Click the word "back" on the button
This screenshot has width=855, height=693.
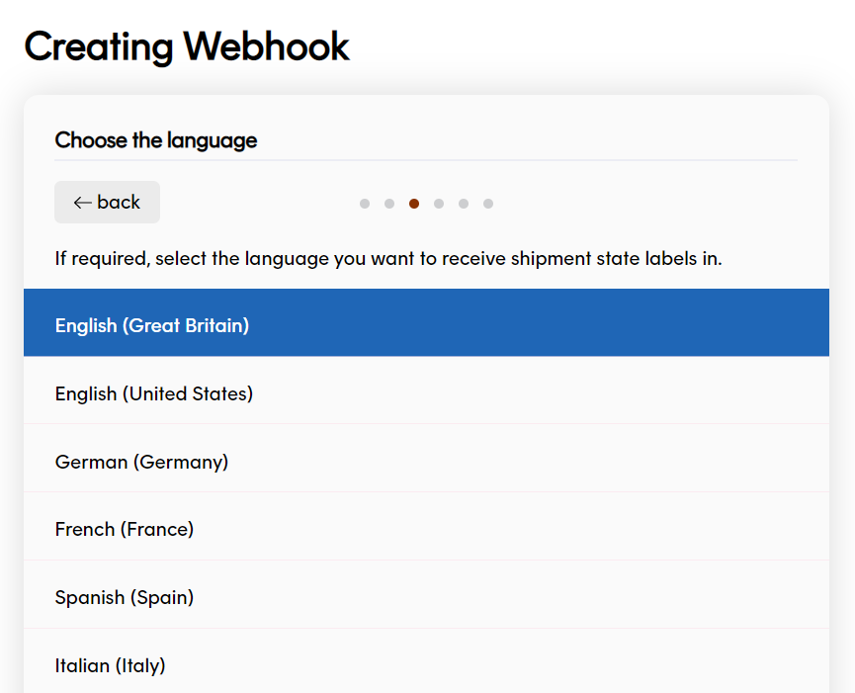[119, 203]
